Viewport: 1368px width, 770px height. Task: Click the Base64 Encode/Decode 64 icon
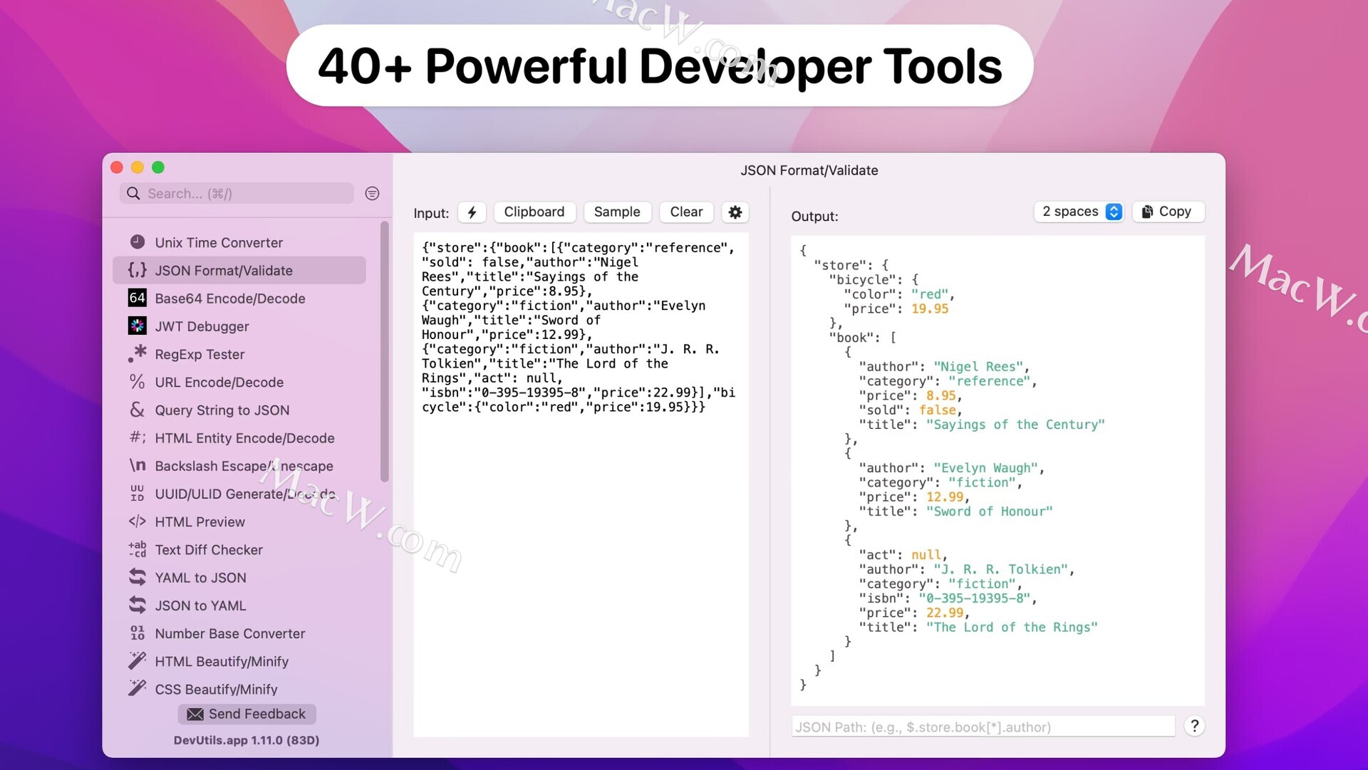click(x=137, y=298)
